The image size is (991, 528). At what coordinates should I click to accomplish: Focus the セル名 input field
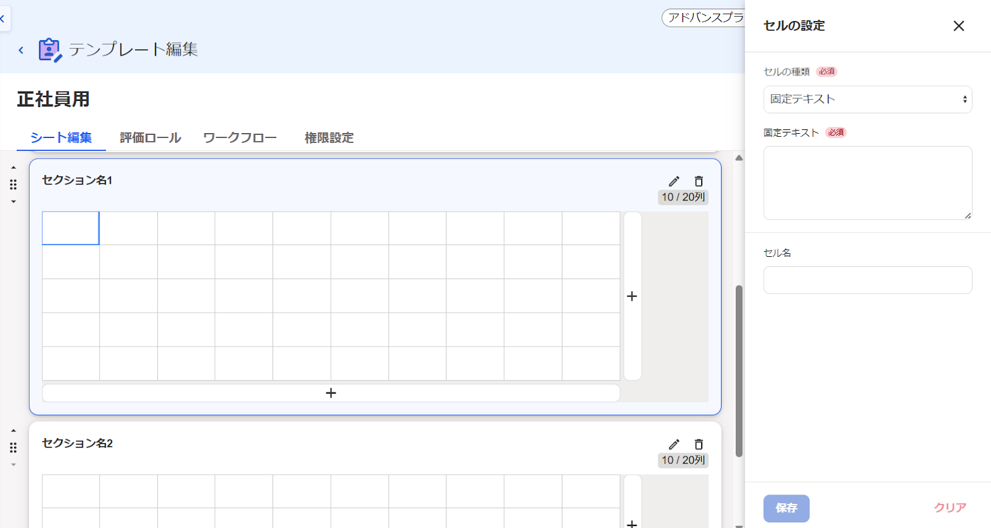click(x=868, y=280)
